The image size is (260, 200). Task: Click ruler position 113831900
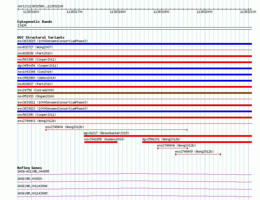click(x=161, y=12)
